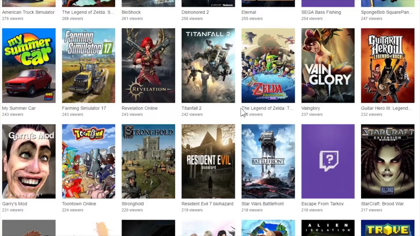Open the purple placeholder Escape From Tarkov icon
The image size is (420, 236).
pyautogui.click(x=328, y=161)
